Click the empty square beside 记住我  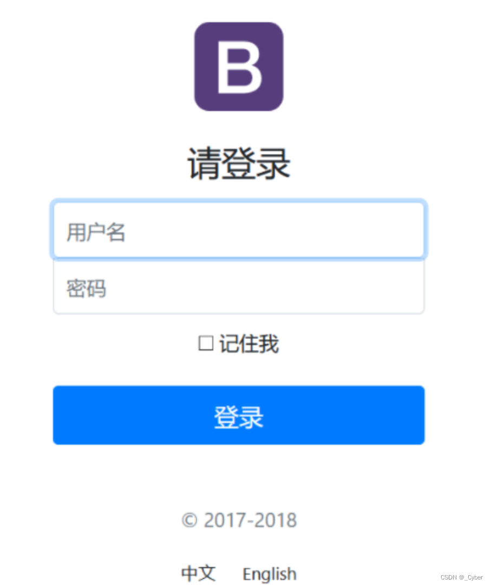(206, 343)
